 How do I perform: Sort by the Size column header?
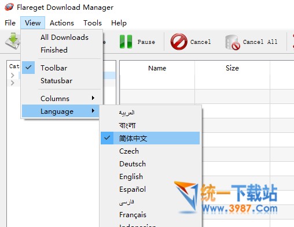(232, 68)
